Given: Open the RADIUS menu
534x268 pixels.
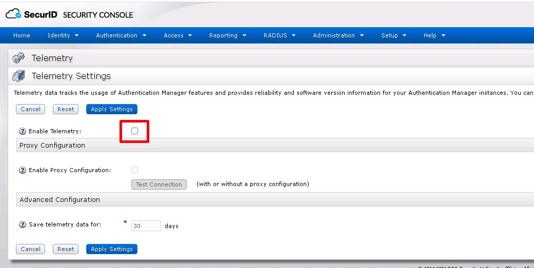Looking at the screenshot, I should (x=279, y=35).
